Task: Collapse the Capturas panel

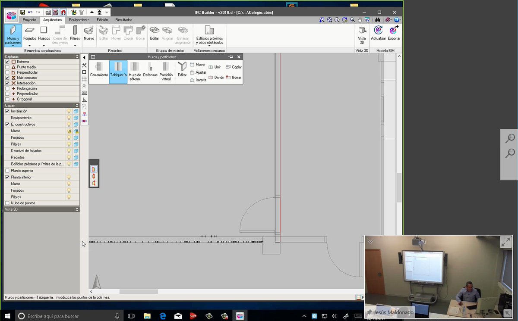Action: tap(77, 56)
